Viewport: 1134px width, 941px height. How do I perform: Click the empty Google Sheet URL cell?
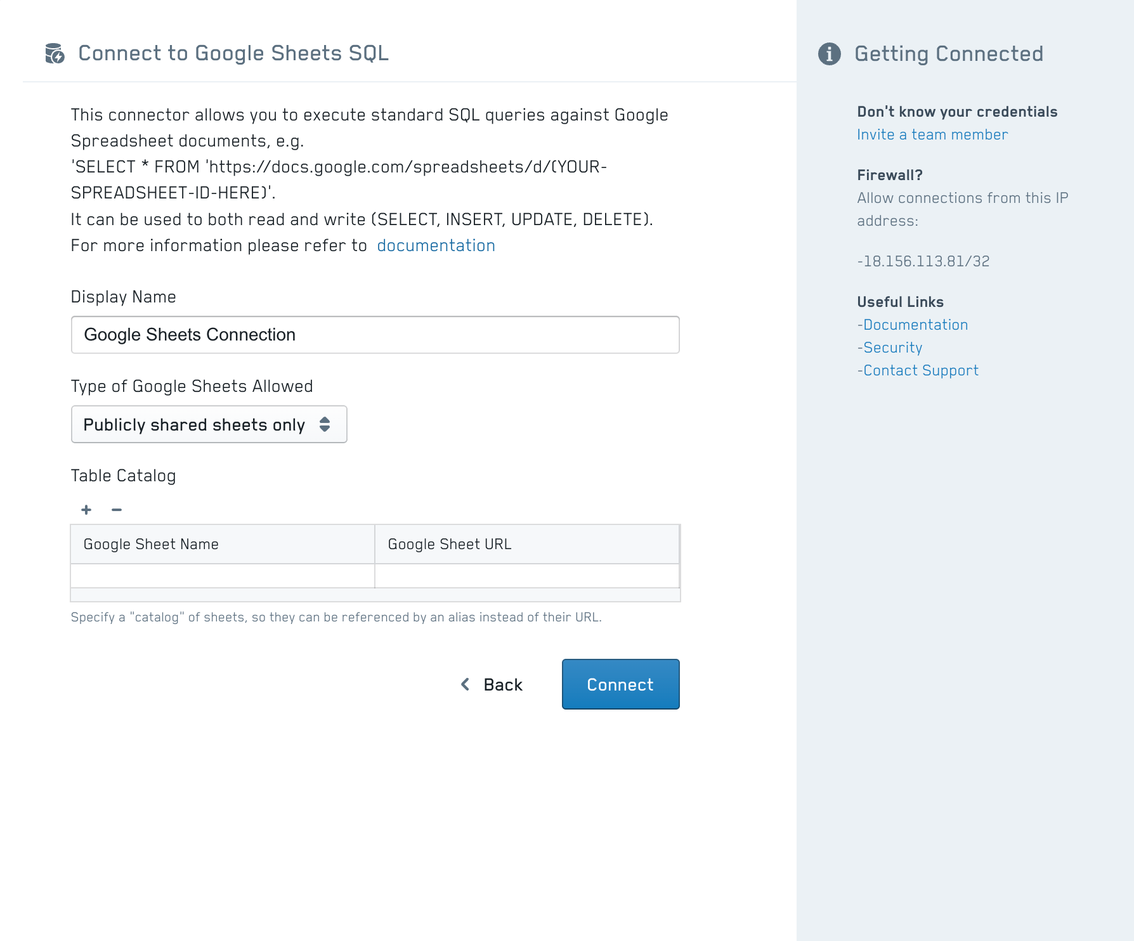point(527,576)
